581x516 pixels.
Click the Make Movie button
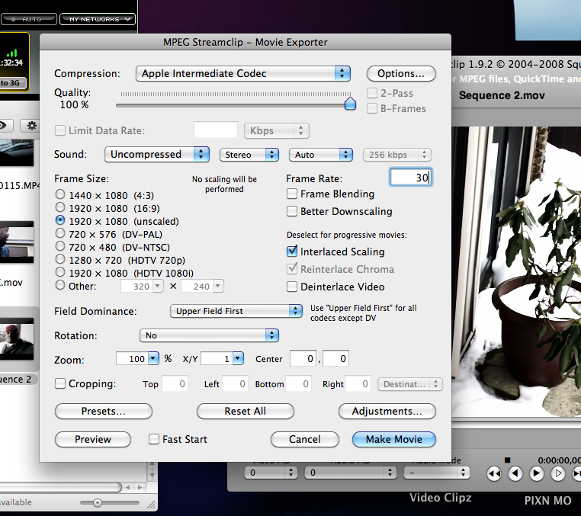point(394,439)
